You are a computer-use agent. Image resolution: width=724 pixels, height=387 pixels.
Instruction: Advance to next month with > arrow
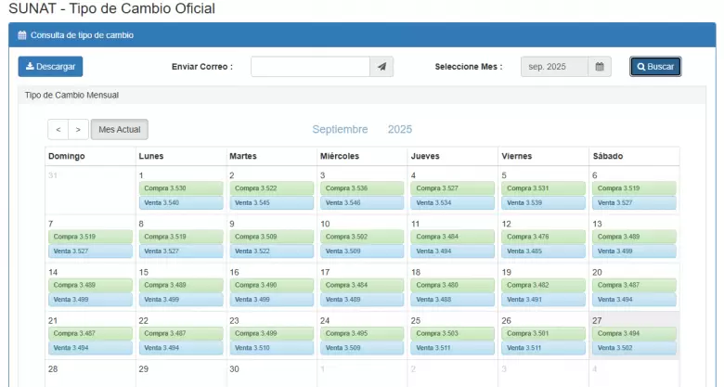[78, 129]
